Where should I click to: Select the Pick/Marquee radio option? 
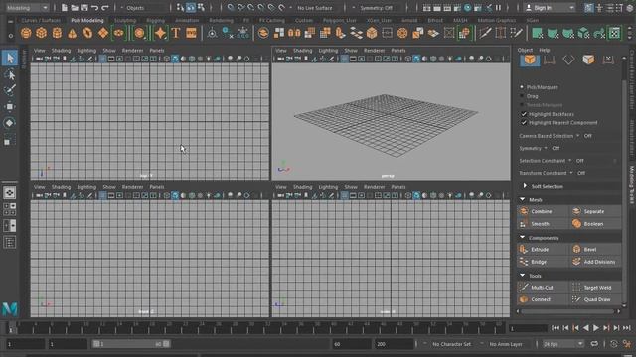[522, 87]
